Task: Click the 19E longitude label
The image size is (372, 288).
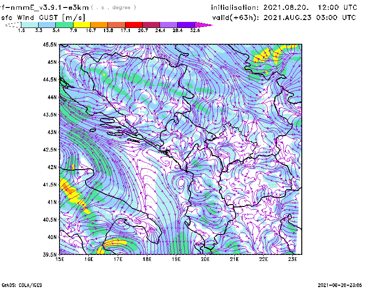Action: pos(176,259)
